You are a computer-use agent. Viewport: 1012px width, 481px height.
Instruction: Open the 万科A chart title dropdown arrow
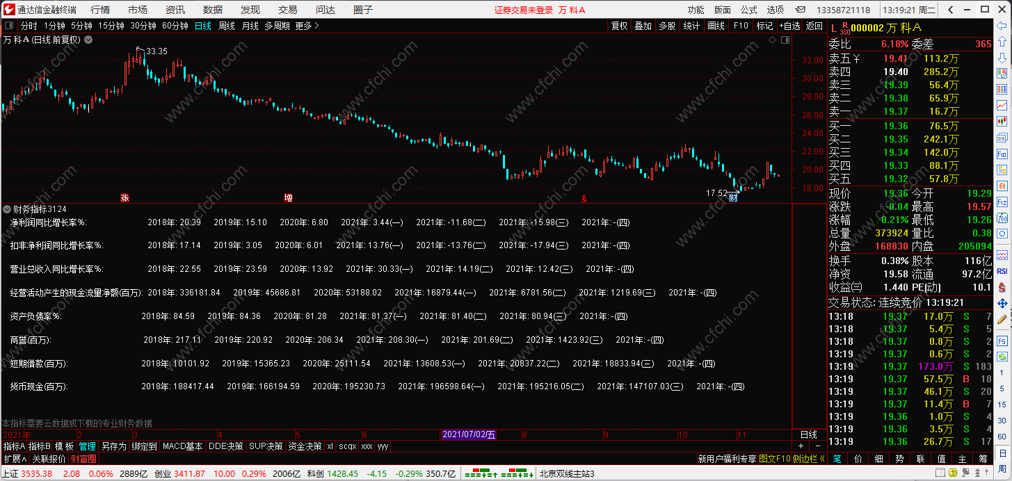[x=88, y=40]
